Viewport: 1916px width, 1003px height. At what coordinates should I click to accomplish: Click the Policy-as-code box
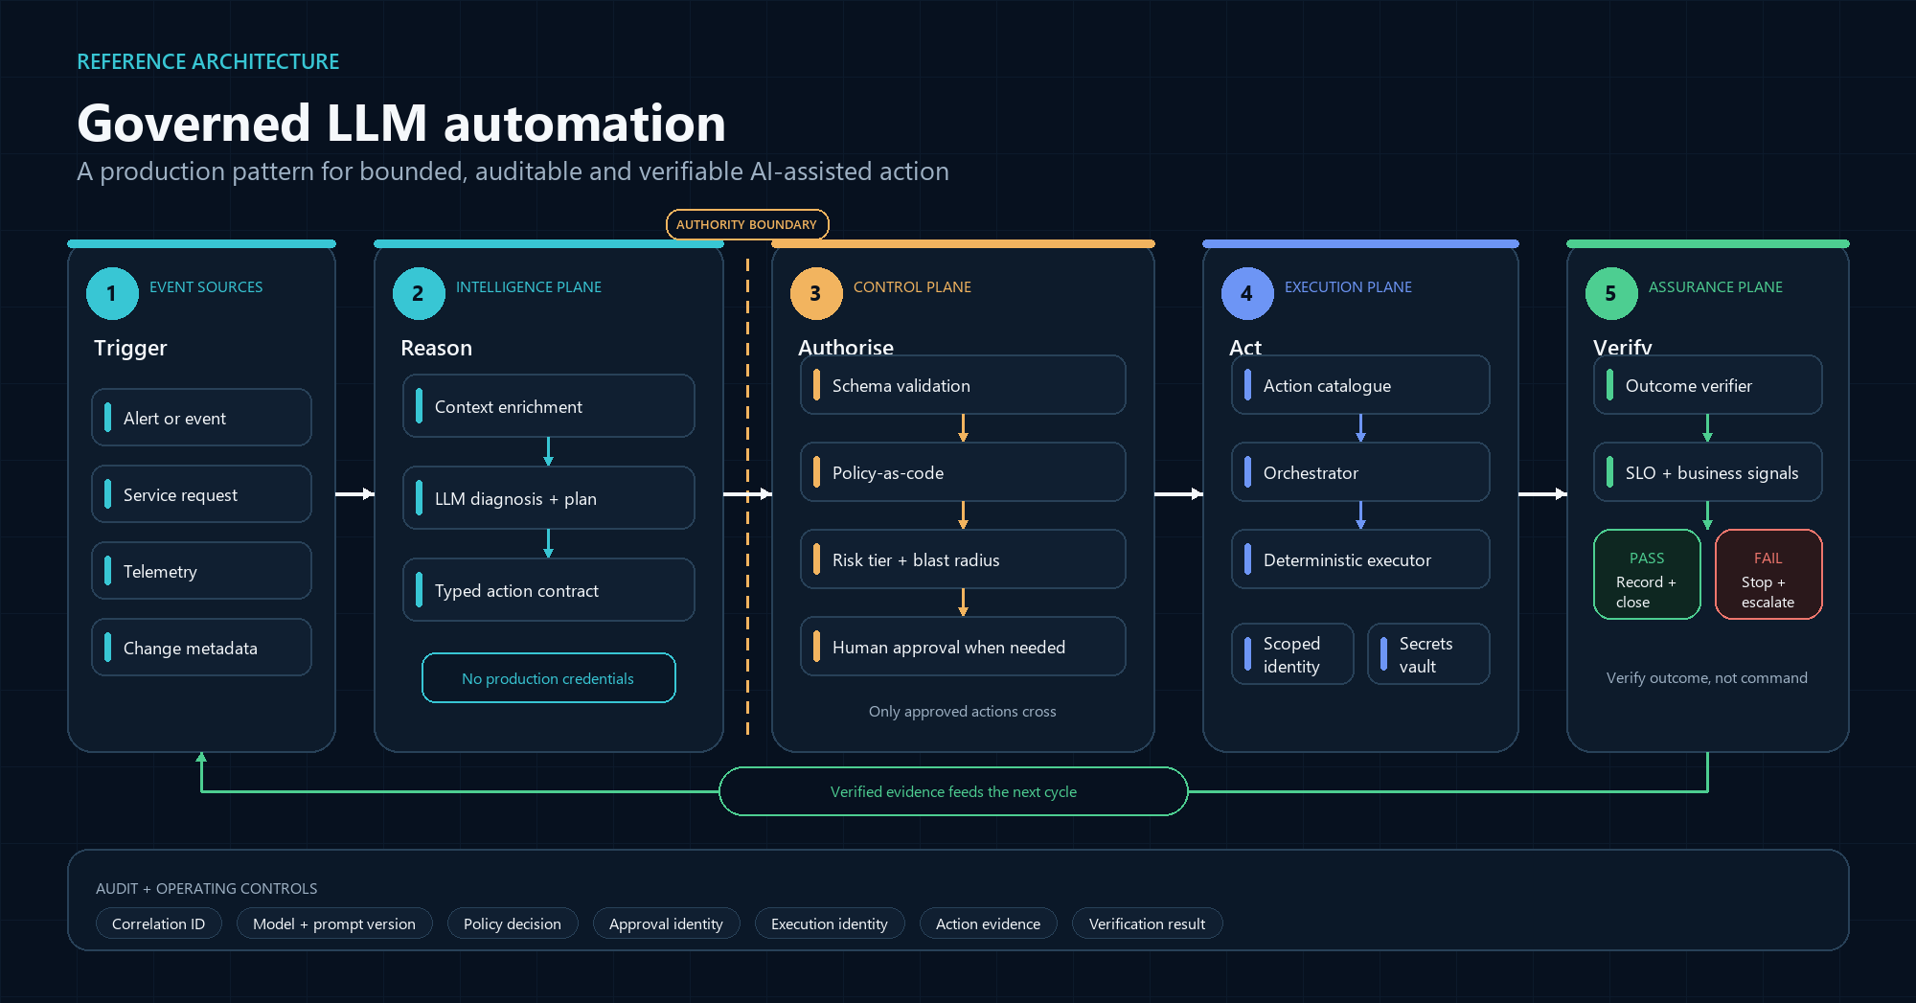tap(963, 472)
